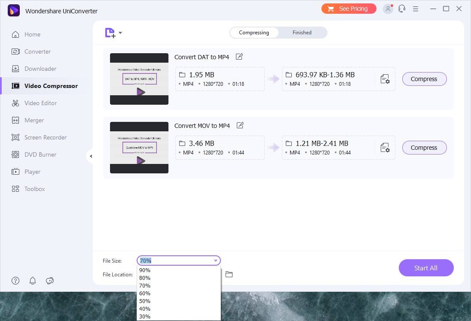
Task: Click the 693.97 KB-1.36 MB output size
Action: [x=325, y=75]
